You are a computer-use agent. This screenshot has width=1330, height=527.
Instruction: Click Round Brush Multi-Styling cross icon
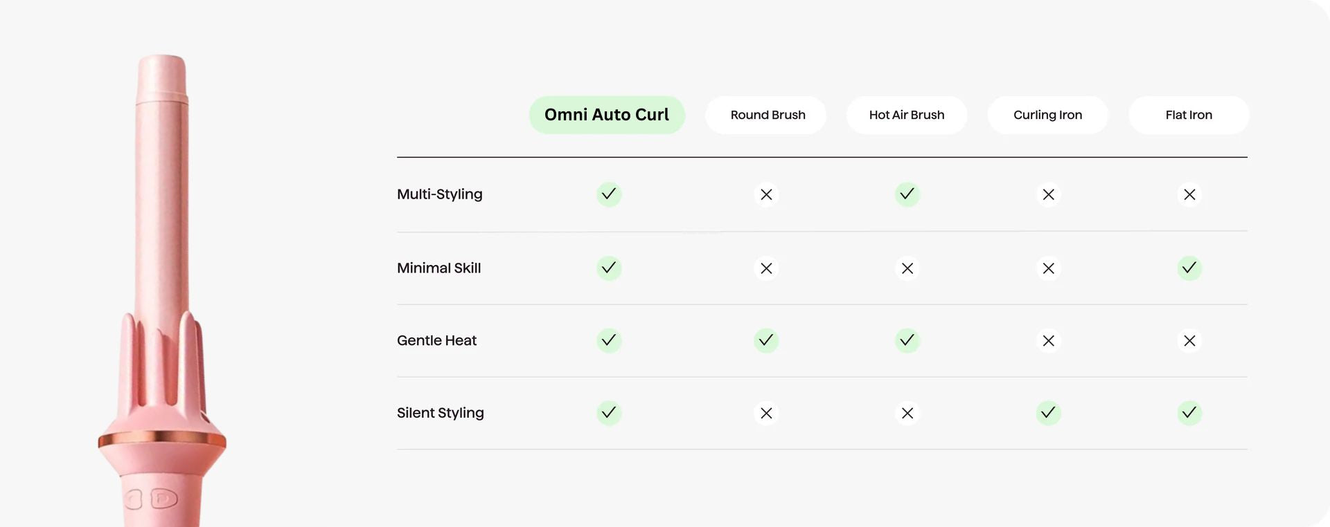pyautogui.click(x=766, y=195)
